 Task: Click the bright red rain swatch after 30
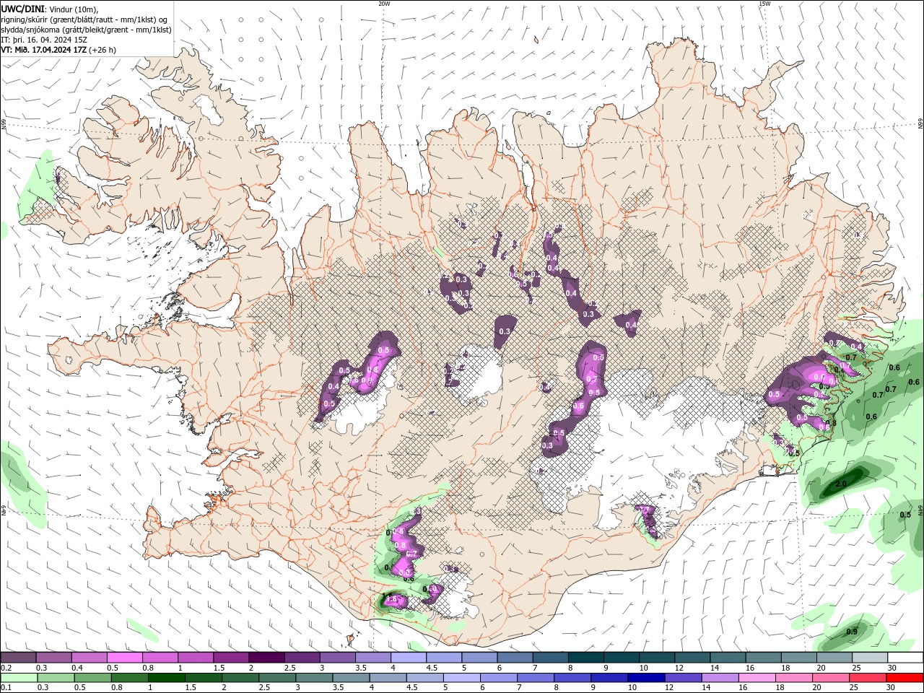[905, 678]
